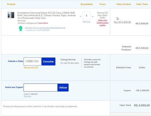Select the Subtotal Produtos label
151x116 pixels.
126,48
